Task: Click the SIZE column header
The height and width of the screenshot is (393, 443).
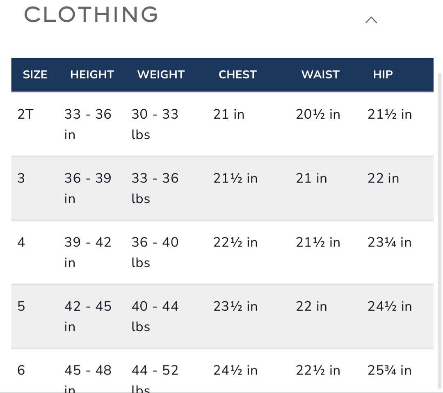Action: [x=35, y=75]
